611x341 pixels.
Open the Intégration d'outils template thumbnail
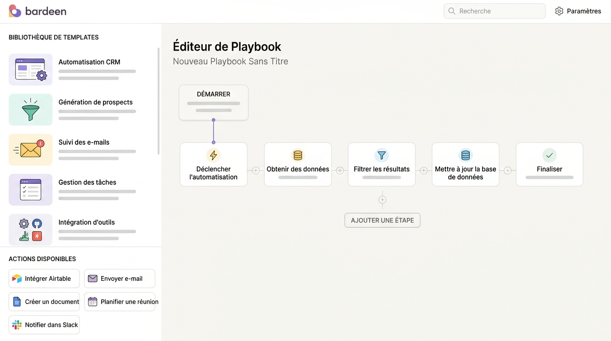click(31, 230)
